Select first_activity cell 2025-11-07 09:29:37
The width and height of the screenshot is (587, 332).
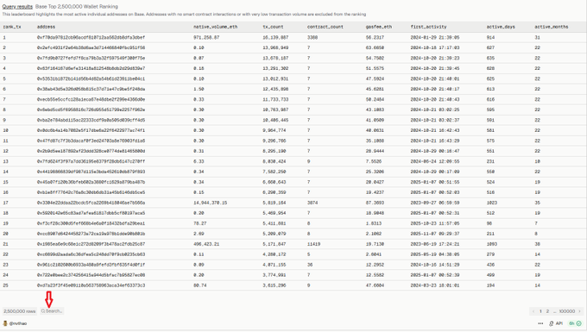(x=435, y=234)
